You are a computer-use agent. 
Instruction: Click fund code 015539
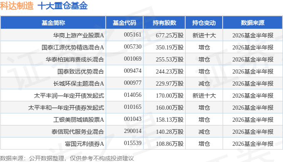point(133,143)
